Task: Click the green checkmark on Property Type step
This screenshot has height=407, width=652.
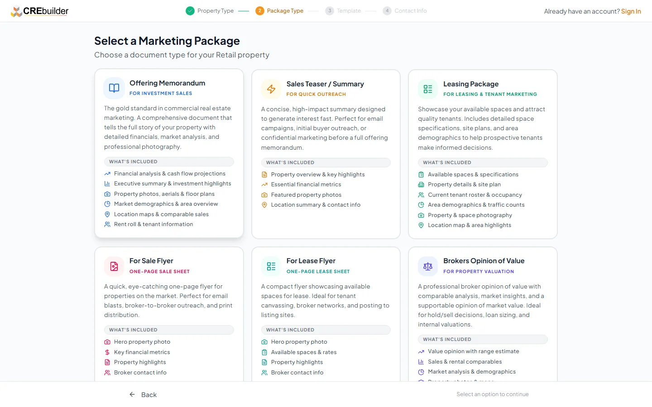Action: click(190, 10)
